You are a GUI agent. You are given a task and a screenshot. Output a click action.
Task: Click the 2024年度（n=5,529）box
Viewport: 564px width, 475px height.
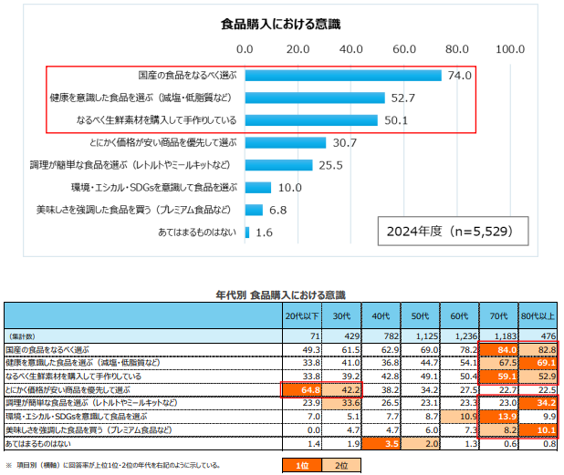(x=453, y=232)
